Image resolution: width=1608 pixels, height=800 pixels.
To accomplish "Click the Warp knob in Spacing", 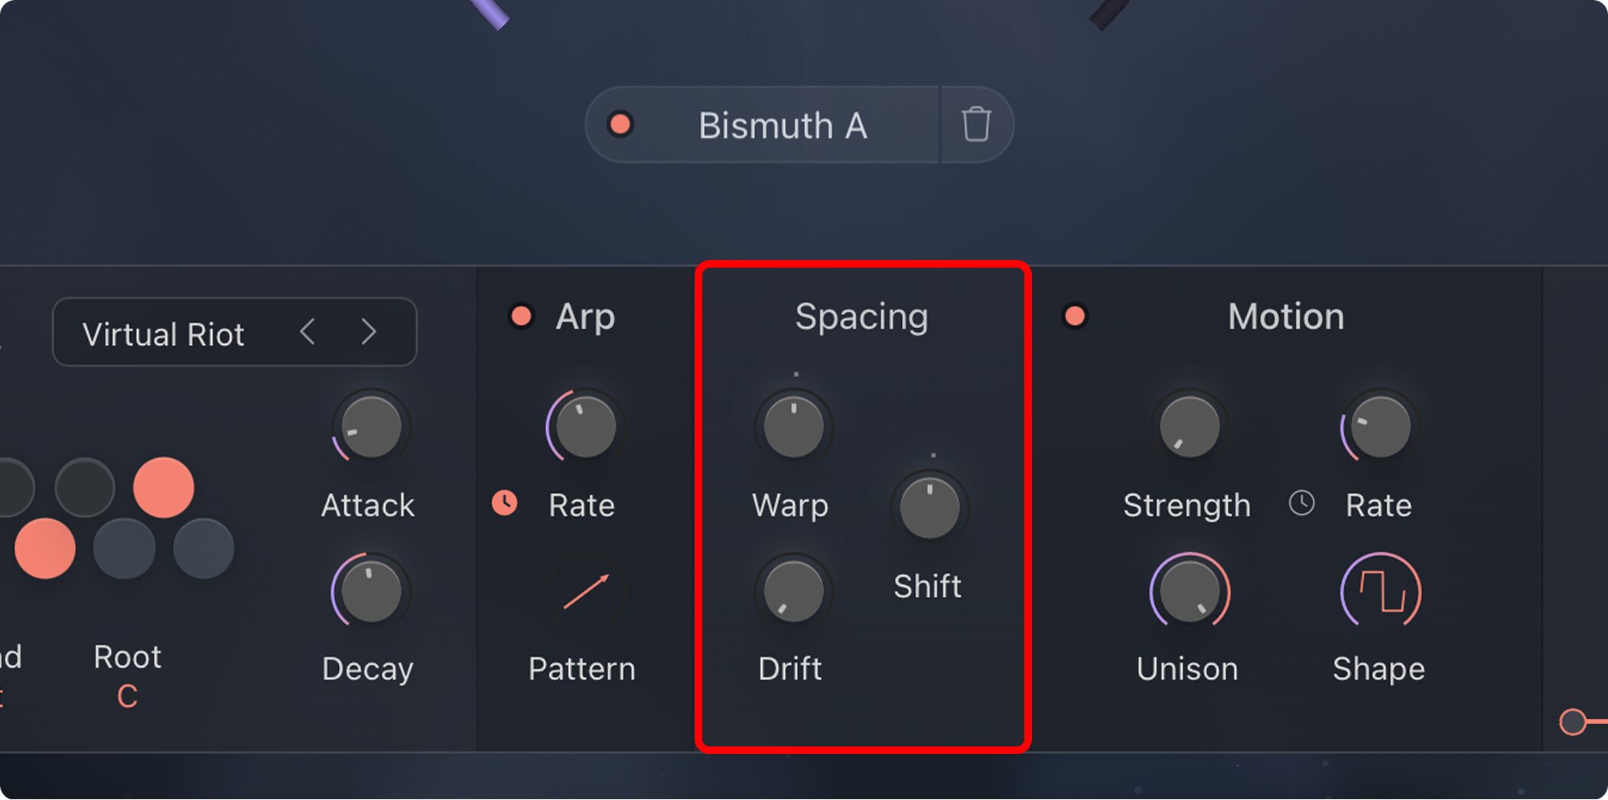I will point(793,427).
